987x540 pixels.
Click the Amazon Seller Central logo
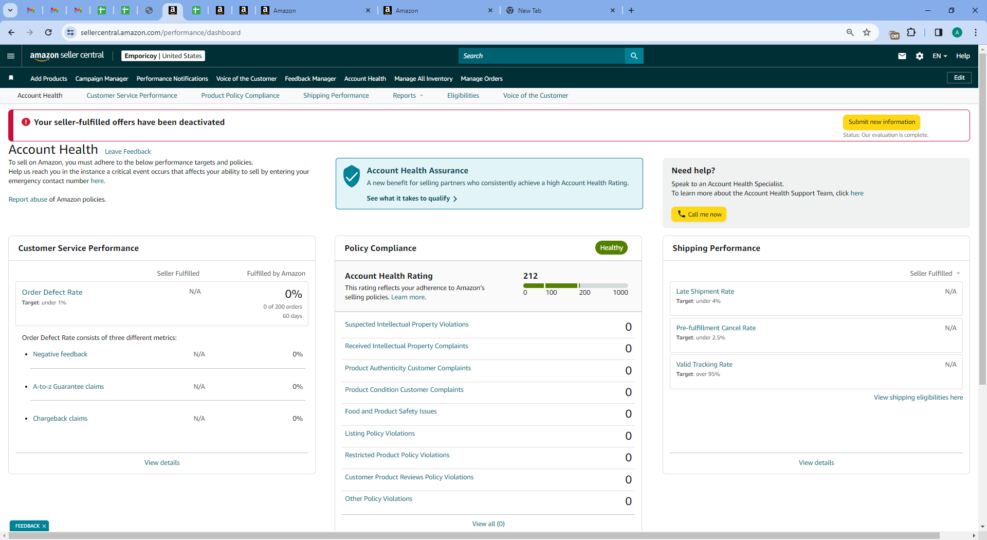click(x=67, y=56)
